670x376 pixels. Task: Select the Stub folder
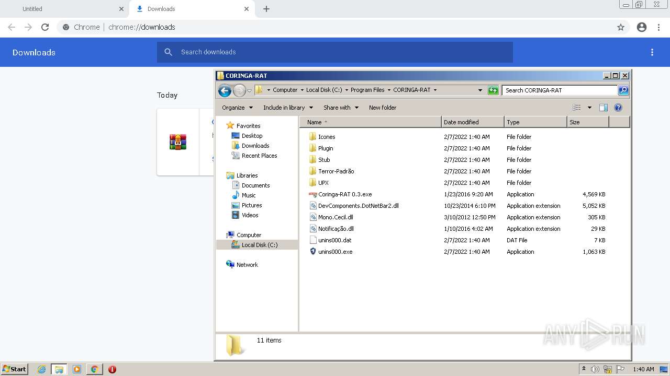pos(324,160)
